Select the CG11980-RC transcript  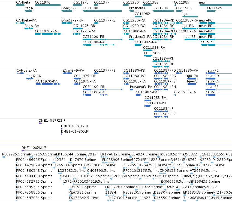coord(126,29)
